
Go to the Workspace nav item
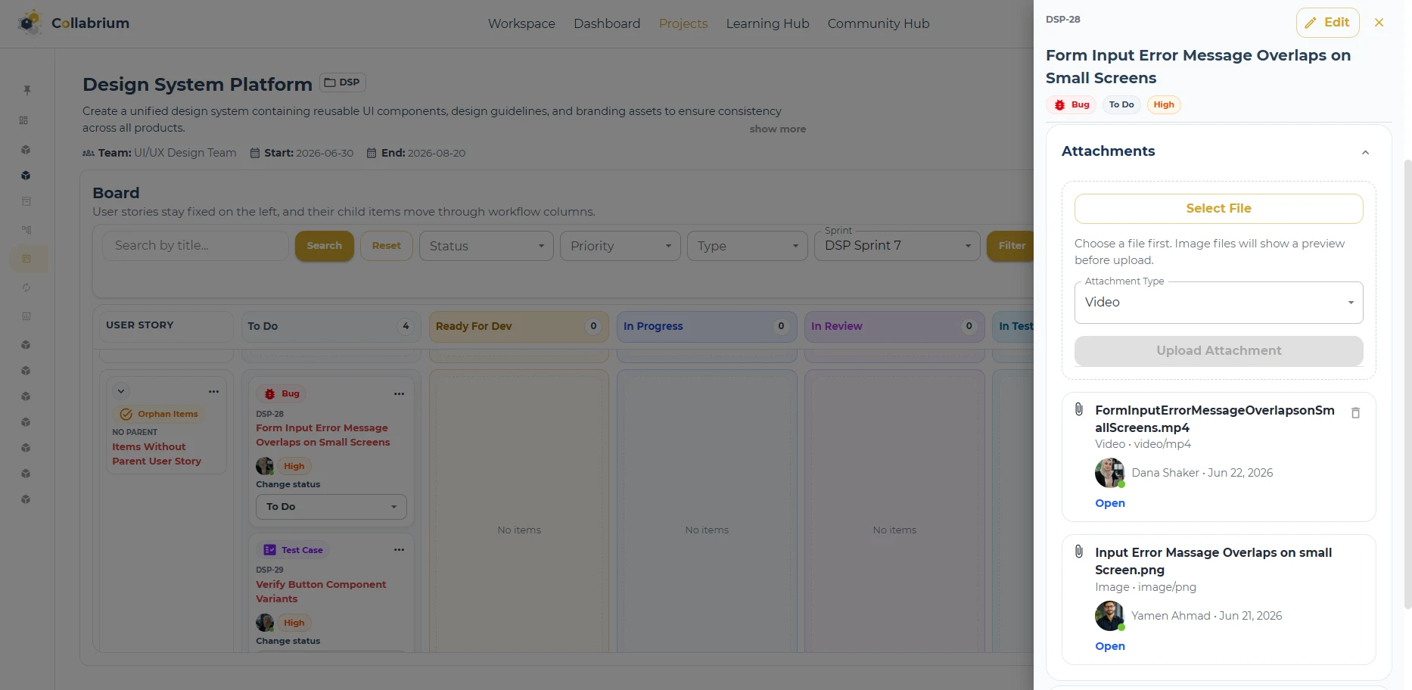pyautogui.click(x=521, y=23)
